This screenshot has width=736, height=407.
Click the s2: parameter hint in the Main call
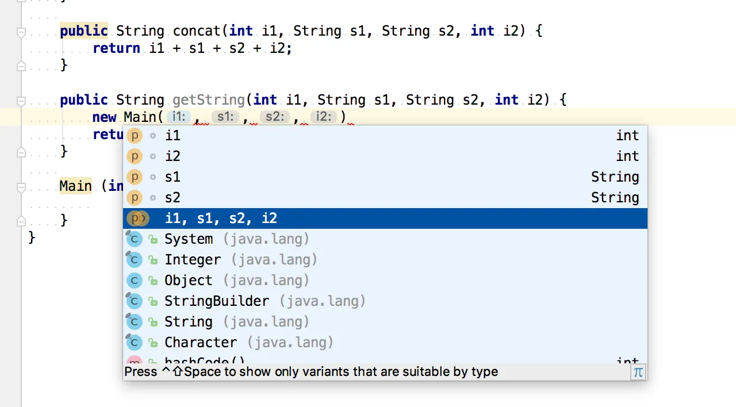pos(274,117)
